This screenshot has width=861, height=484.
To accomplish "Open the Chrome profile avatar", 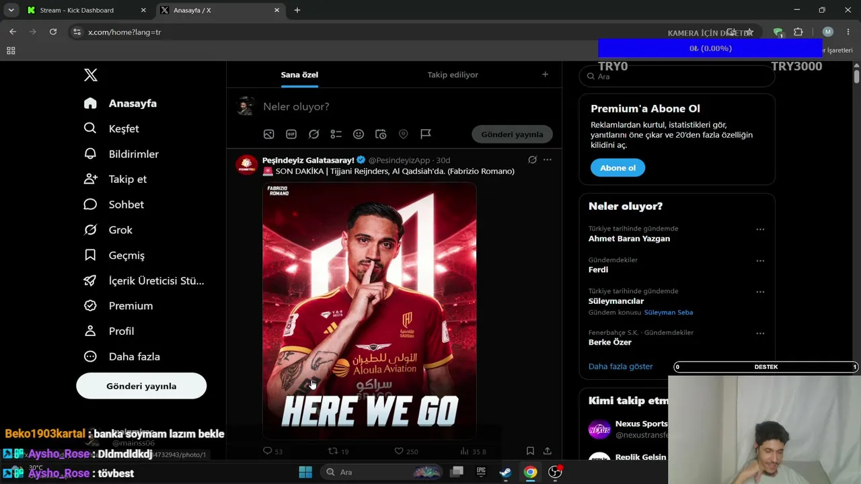I will pos(828,32).
